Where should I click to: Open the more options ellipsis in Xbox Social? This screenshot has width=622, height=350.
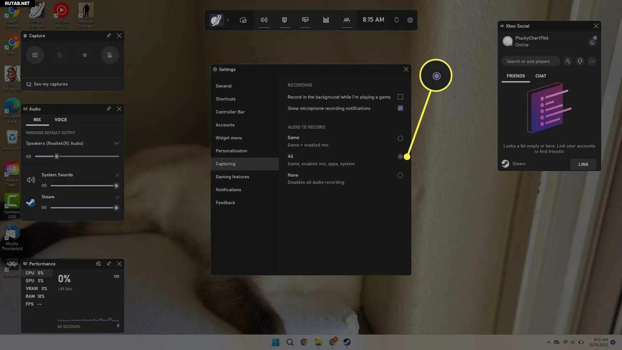point(593,61)
